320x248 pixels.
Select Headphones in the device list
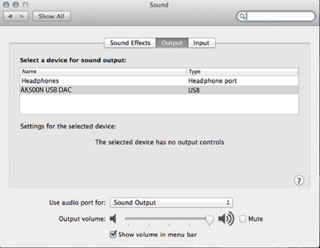tap(159, 81)
